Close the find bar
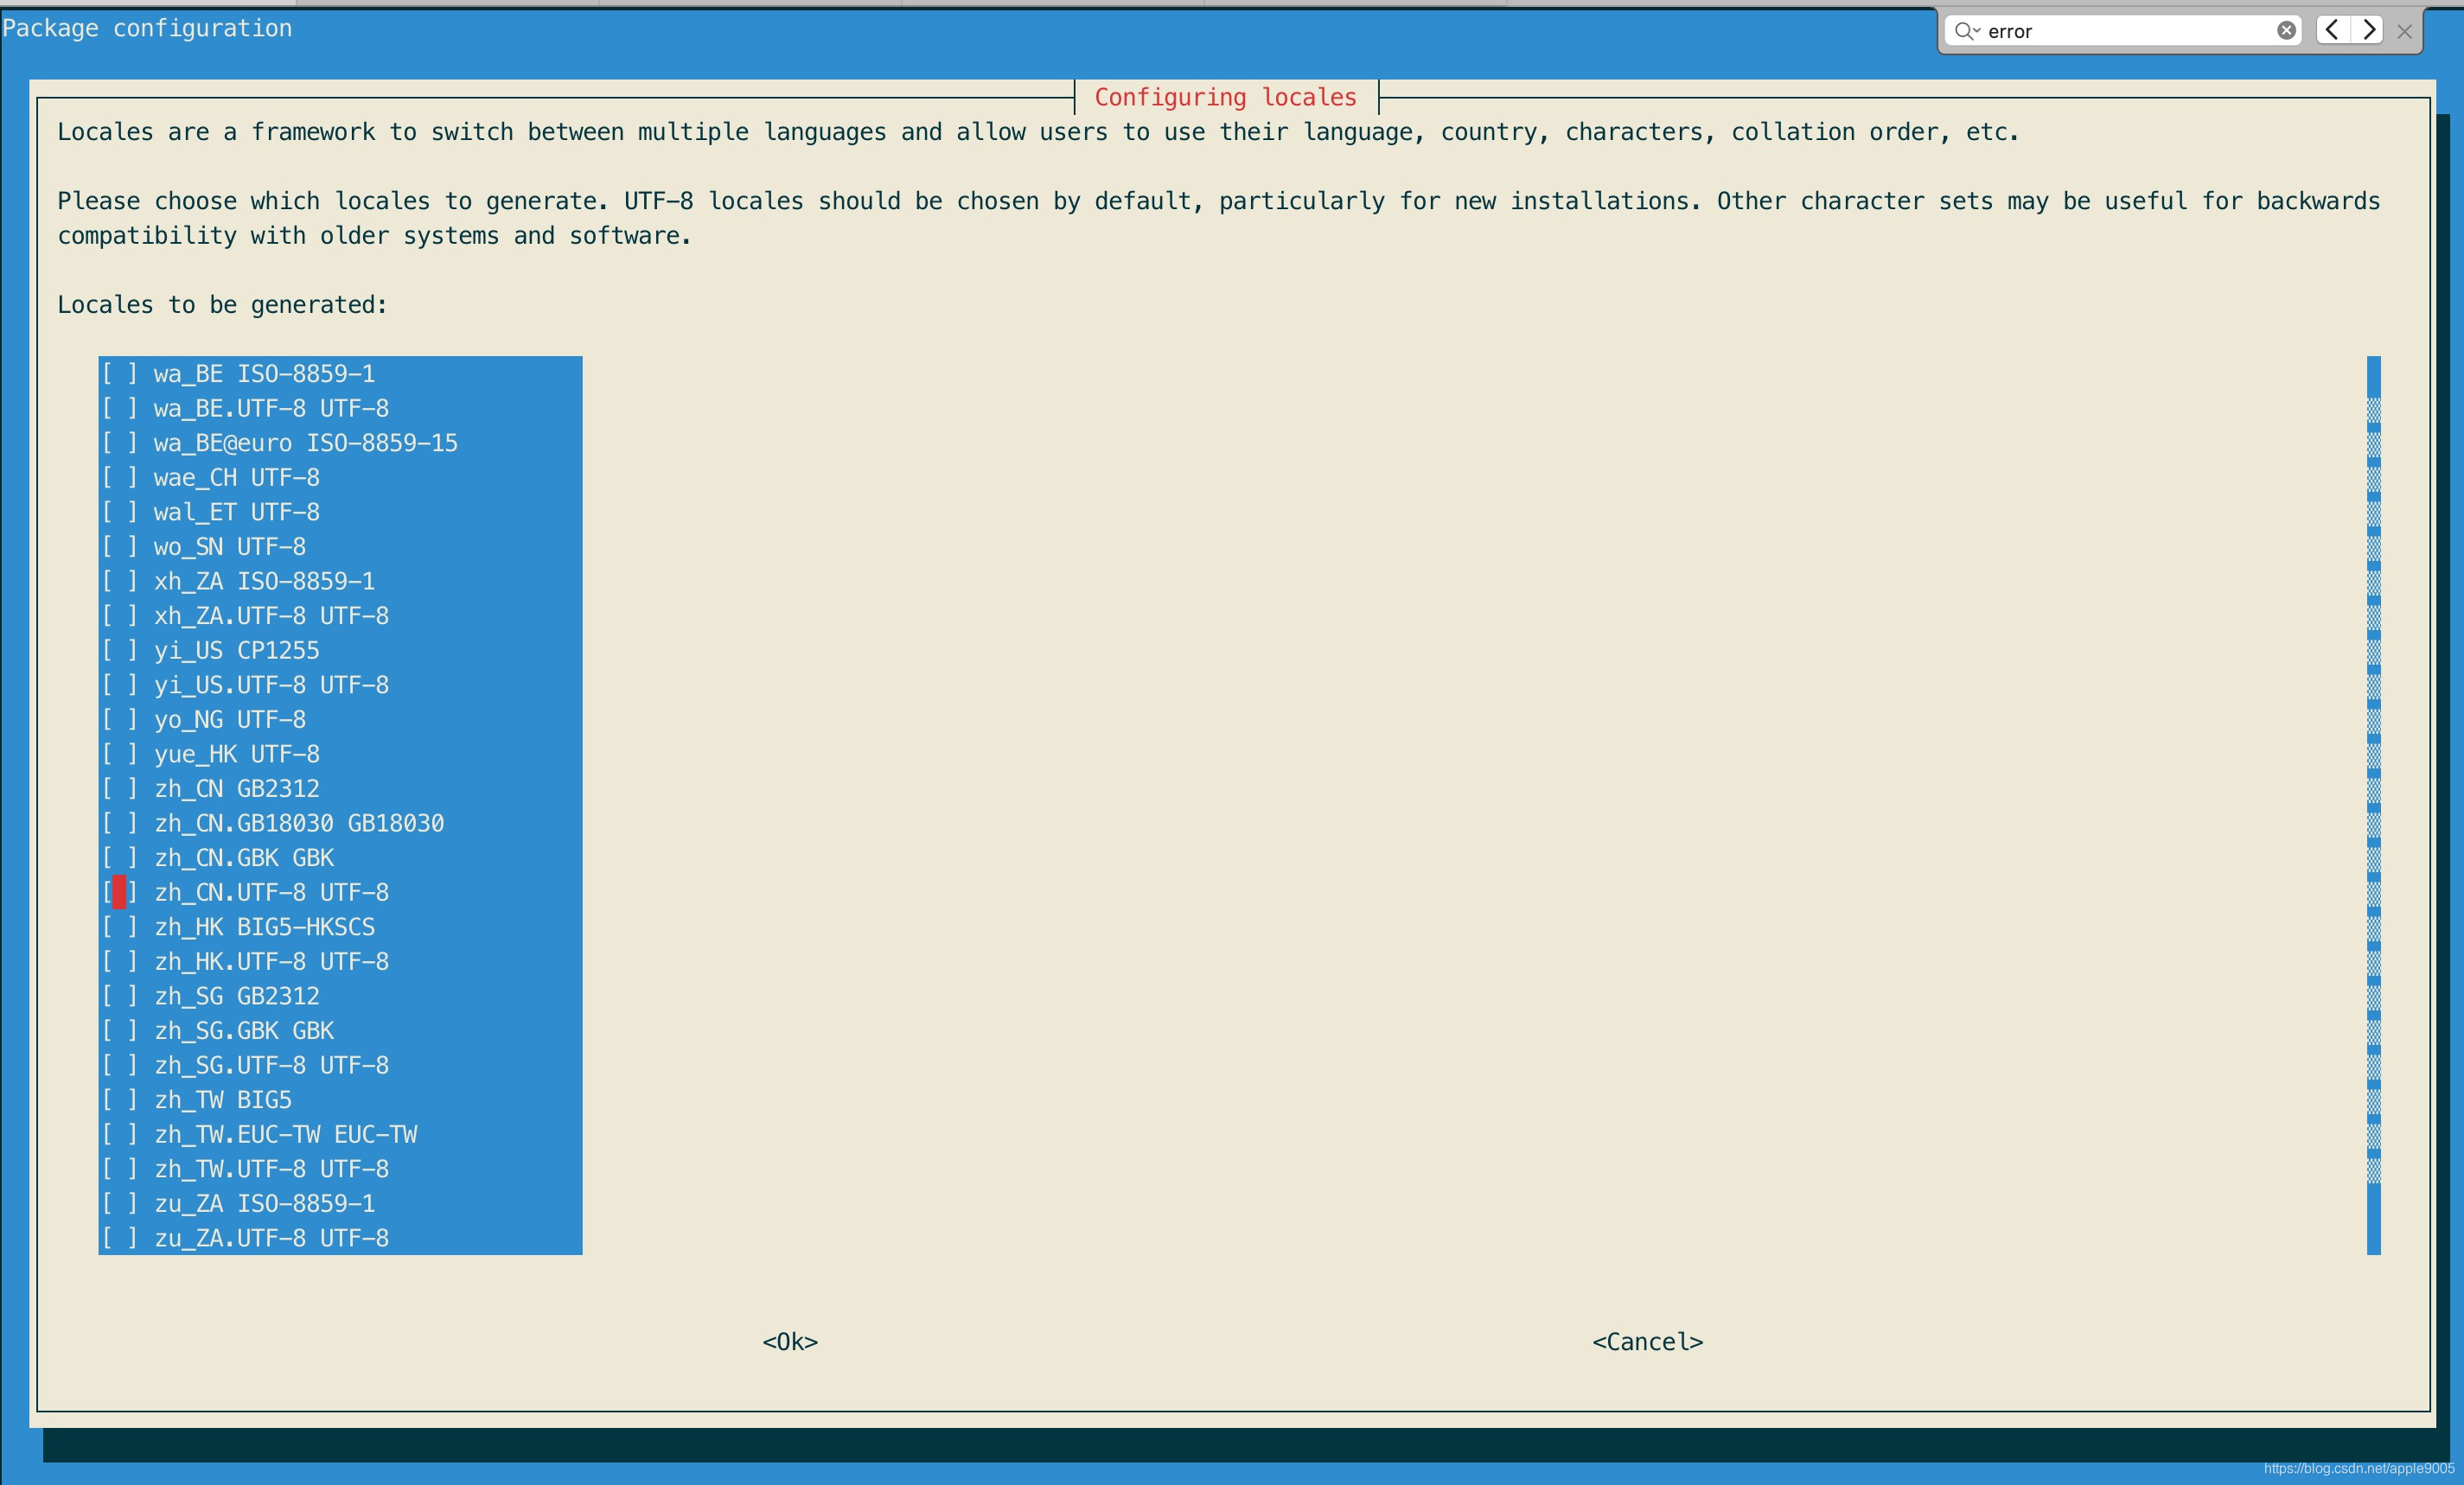Screen dimensions: 2464x1485 (x=2405, y=32)
